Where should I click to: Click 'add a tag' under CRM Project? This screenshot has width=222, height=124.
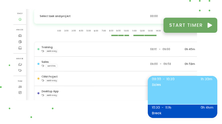click(52, 81)
